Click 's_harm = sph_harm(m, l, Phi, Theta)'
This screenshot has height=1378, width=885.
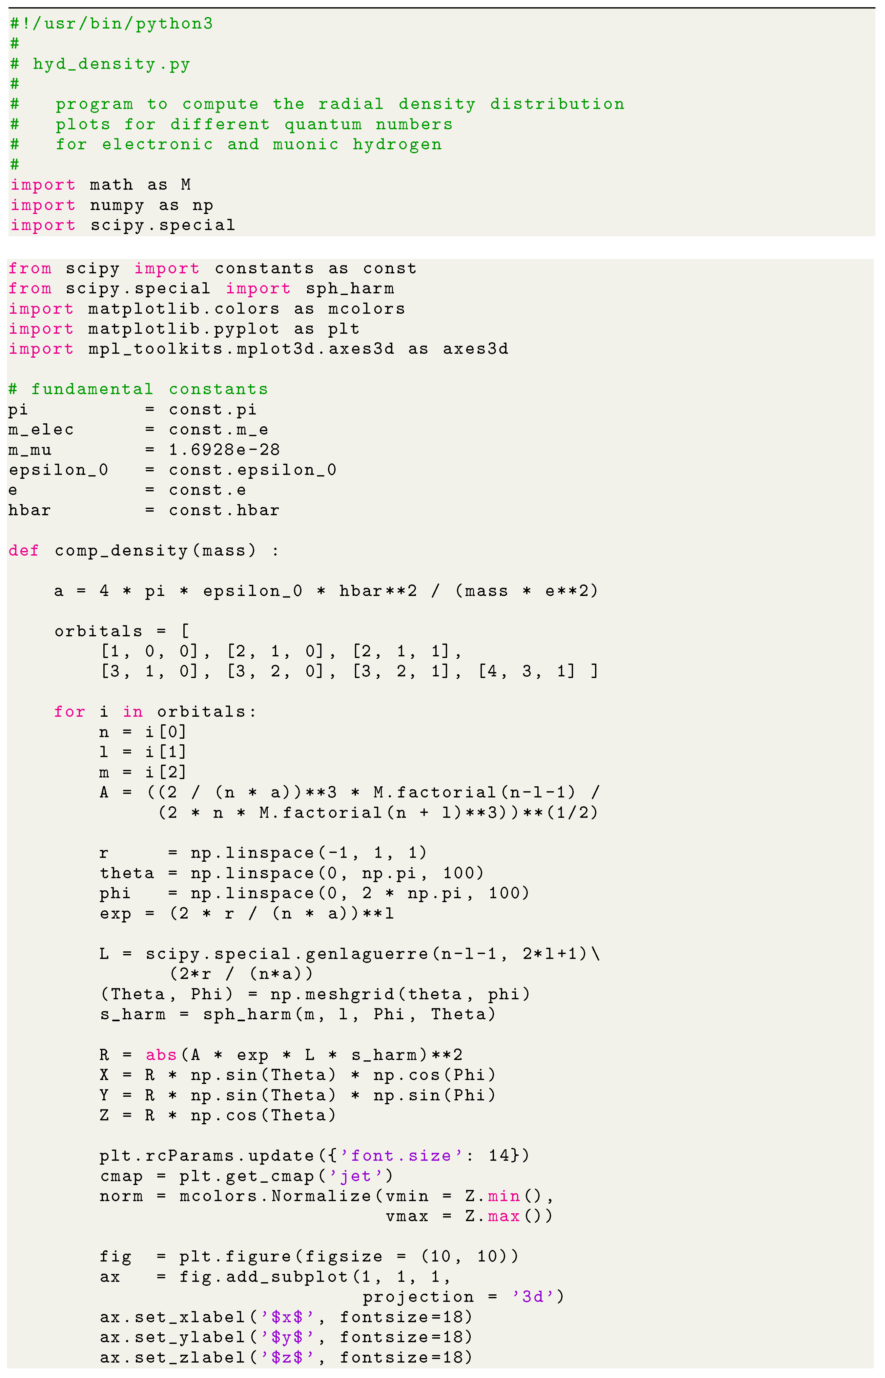pyautogui.click(x=298, y=1015)
